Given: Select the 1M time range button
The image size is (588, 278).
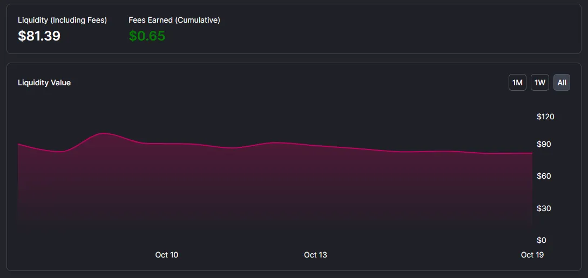Looking at the screenshot, I should pos(517,83).
